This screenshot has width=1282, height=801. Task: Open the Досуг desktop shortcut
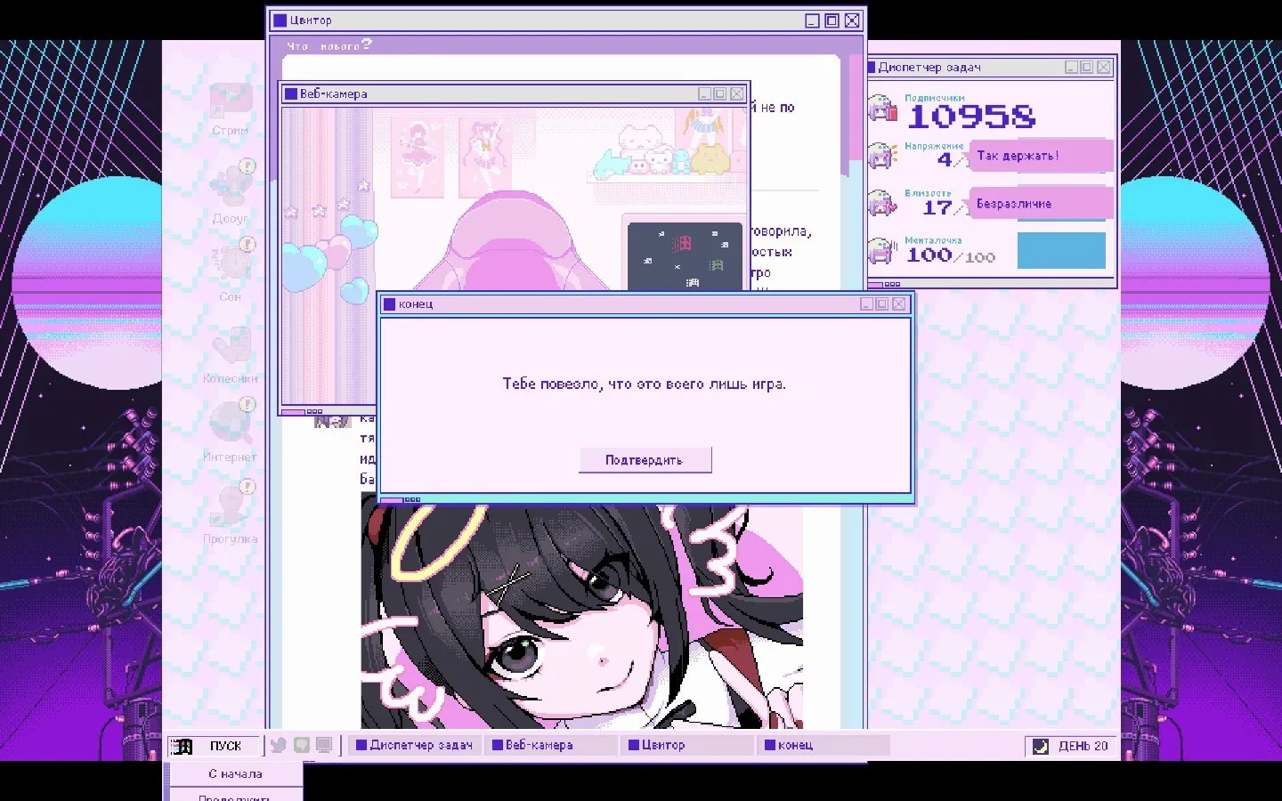[230, 185]
